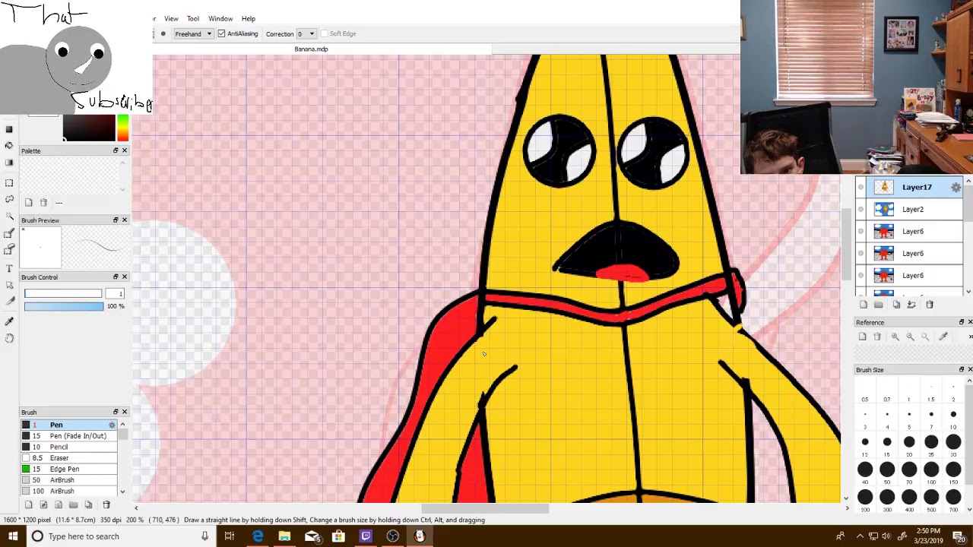Enable the Soft Edge checkbox

point(324,33)
